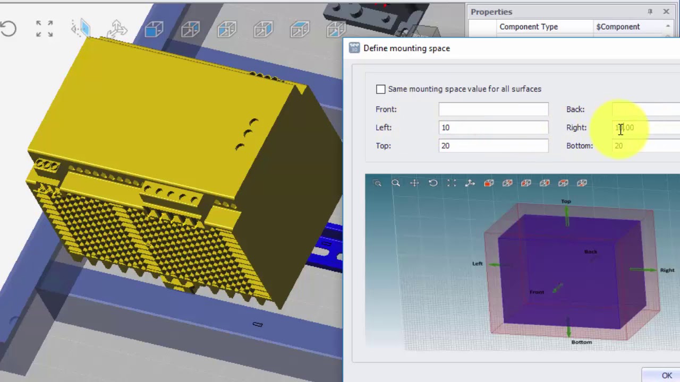Click the zoom-to-fit arrows icon in main viewport toolbar
The width and height of the screenshot is (680, 382).
point(45,29)
